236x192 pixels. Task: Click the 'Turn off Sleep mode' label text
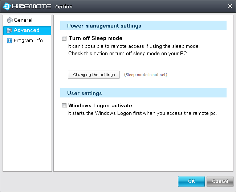coord(95,38)
